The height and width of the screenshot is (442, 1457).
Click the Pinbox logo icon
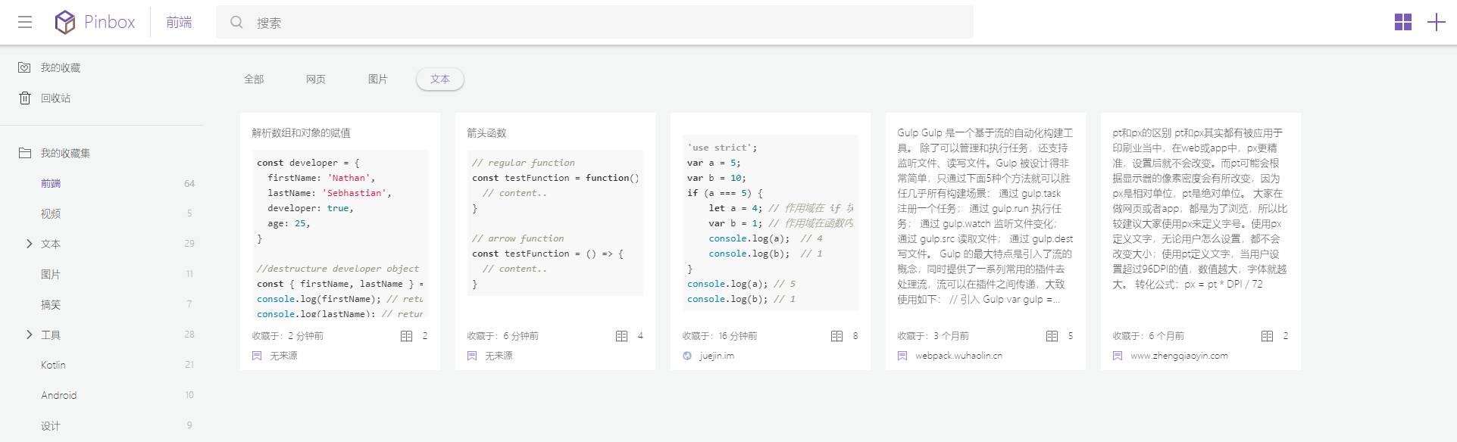[65, 22]
